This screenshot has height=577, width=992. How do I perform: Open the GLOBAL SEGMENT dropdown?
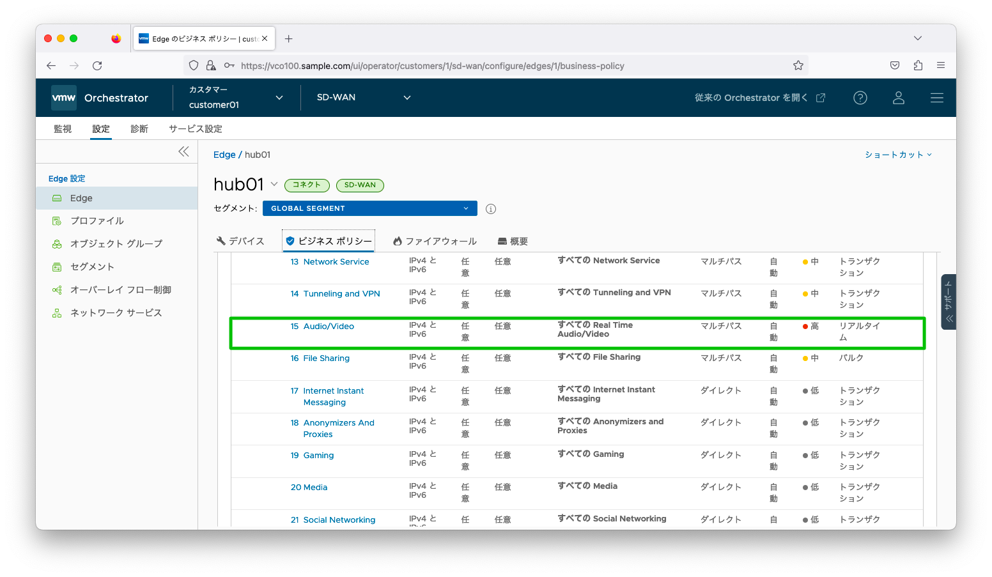370,208
